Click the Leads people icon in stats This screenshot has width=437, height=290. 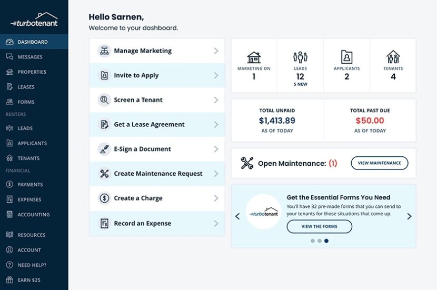pyautogui.click(x=300, y=57)
